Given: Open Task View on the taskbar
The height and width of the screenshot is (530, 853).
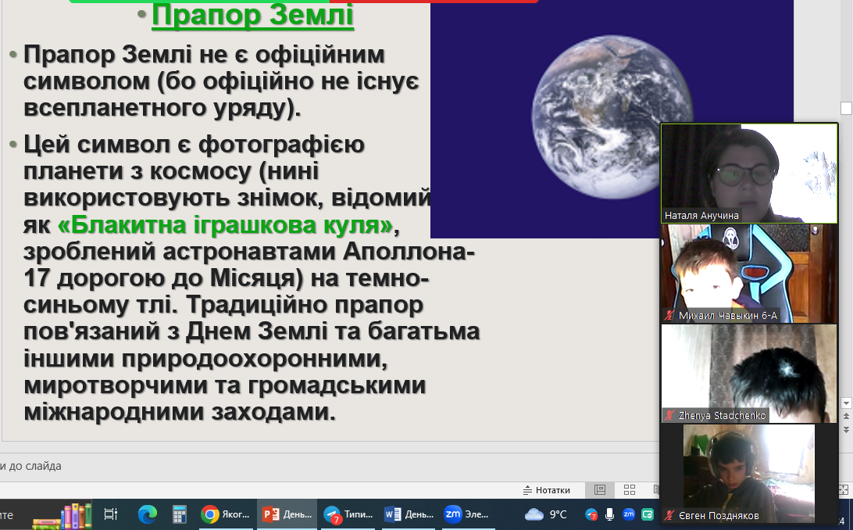Looking at the screenshot, I should click(x=111, y=514).
